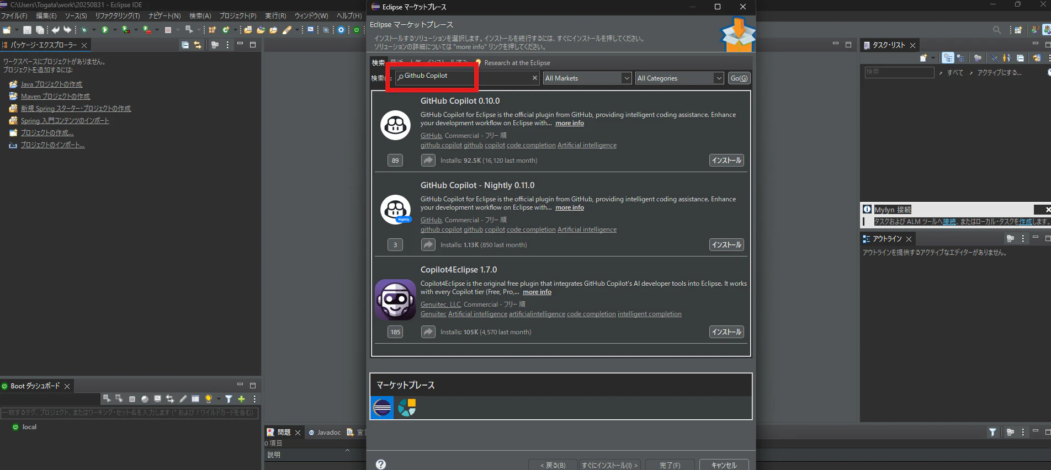
Task: Open the Debug button dropdown arrow
Action: click(x=94, y=30)
